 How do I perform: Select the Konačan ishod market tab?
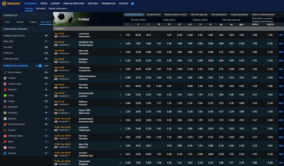pyautogui.click(x=154, y=14)
